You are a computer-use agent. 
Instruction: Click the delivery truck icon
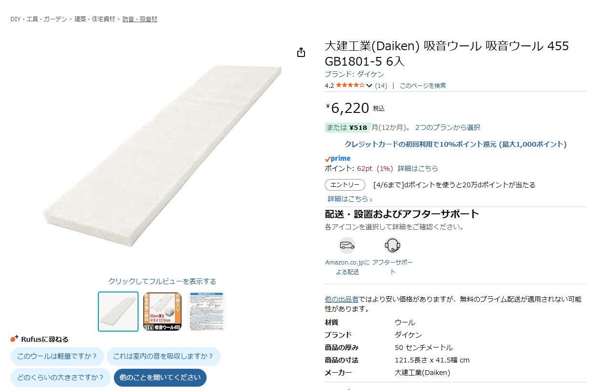coord(347,245)
